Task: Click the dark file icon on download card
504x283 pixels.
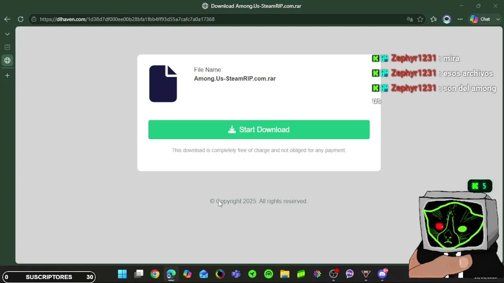Action: point(163,84)
